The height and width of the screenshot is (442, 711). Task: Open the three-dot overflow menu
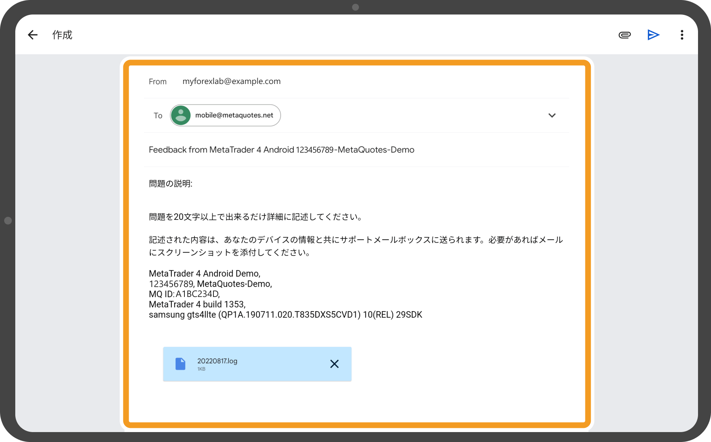click(x=682, y=35)
